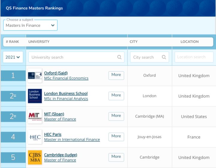Click More button for HEC Paris

[116, 137]
